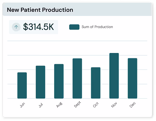Click the upward arrow trend icon
Image resolution: width=156 pixels, height=121 pixels.
point(16,27)
